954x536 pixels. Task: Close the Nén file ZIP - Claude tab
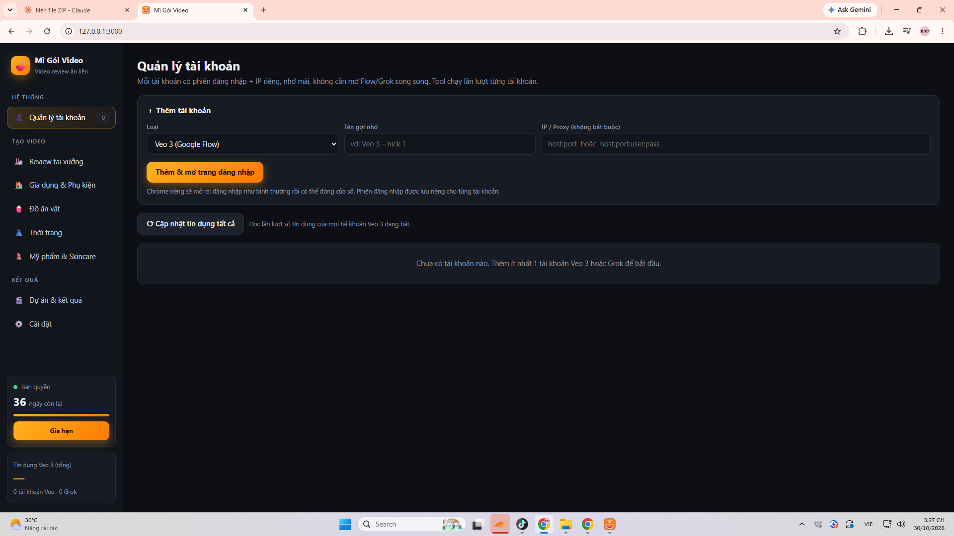pos(127,10)
